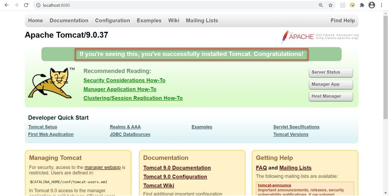
Task: Open Examples link under Developer Quick Start
Action: [202, 127]
